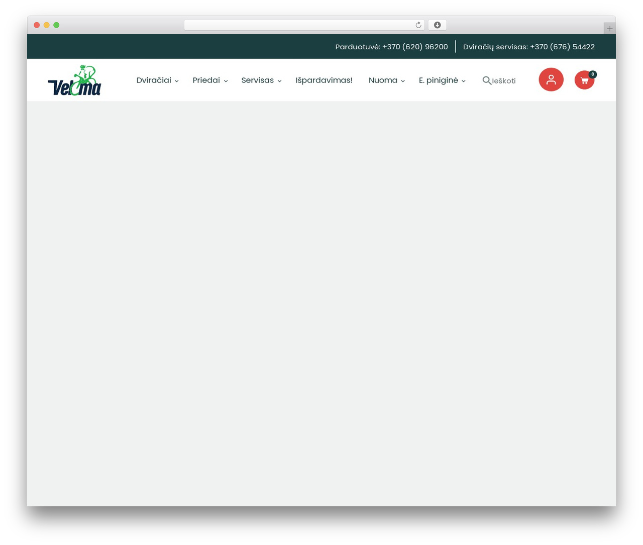
Task: Expand the Nuoma dropdown chevron
Action: pos(403,81)
